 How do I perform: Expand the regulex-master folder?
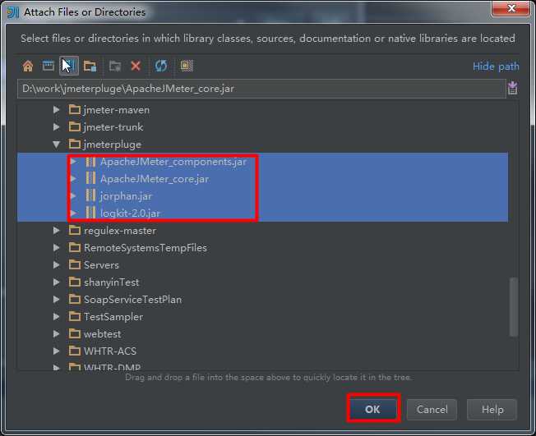57,231
